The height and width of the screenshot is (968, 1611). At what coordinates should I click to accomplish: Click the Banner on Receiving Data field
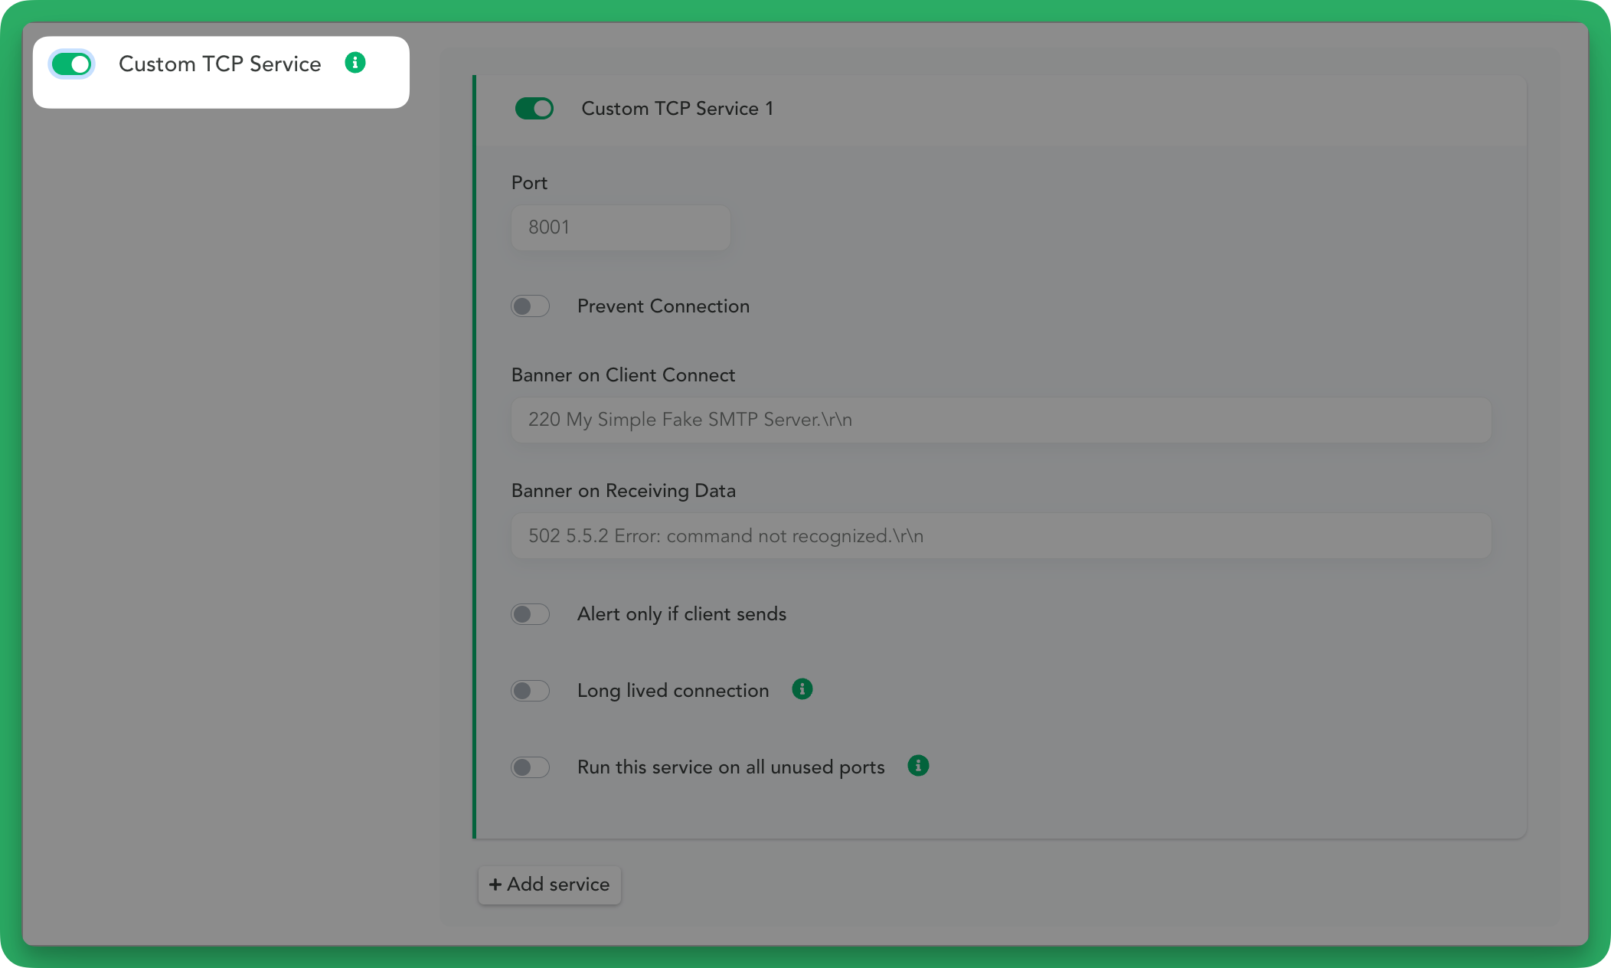click(1000, 535)
